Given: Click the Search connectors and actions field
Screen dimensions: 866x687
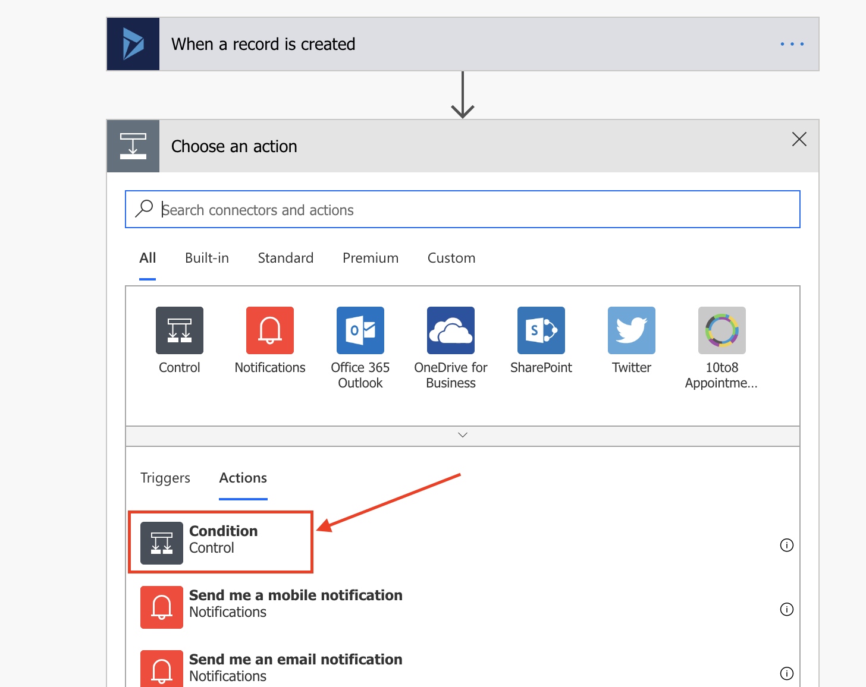Looking at the screenshot, I should [463, 210].
